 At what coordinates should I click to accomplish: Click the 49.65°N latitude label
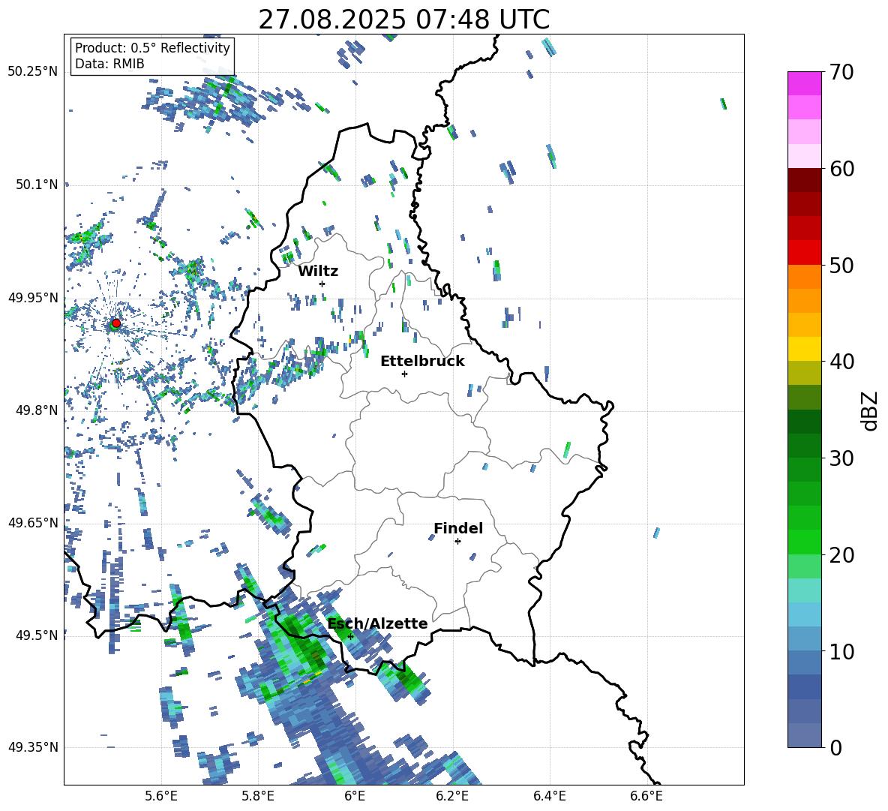pos(33,522)
